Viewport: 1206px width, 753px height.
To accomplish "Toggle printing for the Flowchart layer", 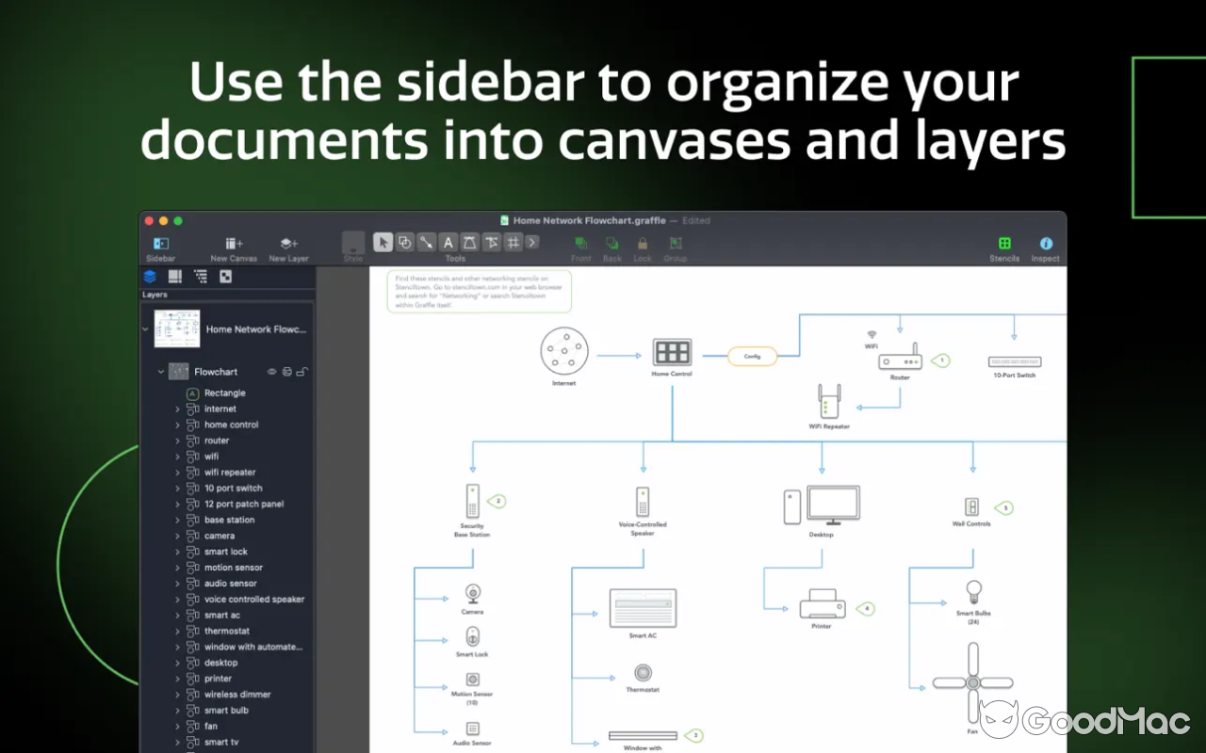I will point(287,372).
